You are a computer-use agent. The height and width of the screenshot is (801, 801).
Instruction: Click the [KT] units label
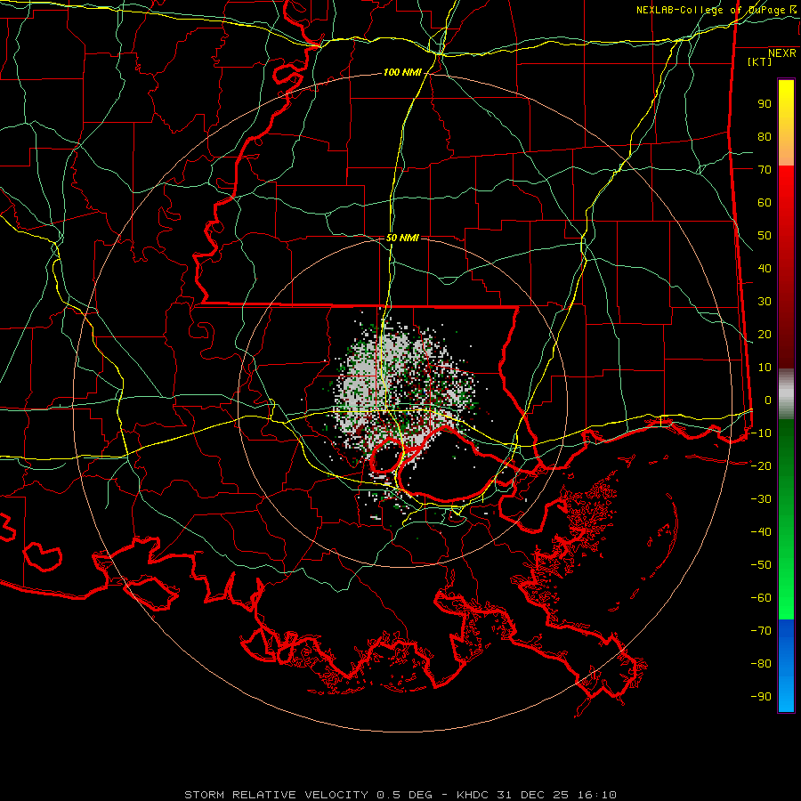[760, 61]
